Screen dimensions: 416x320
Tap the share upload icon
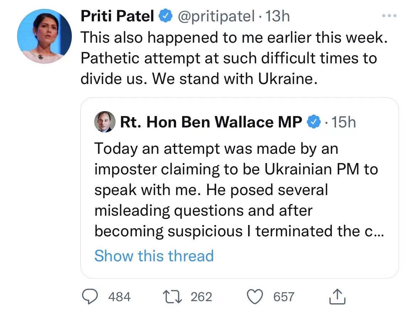tap(337, 297)
